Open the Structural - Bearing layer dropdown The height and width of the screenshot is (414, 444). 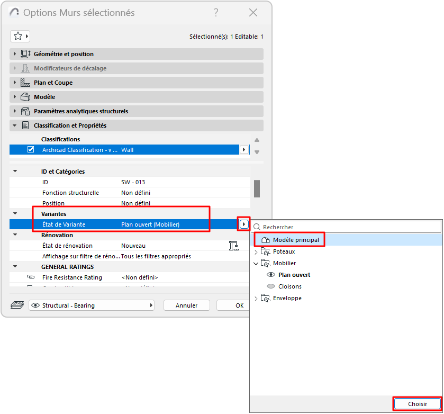click(92, 305)
